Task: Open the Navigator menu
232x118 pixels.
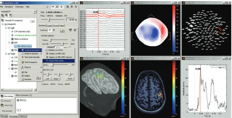Action: 9,7
